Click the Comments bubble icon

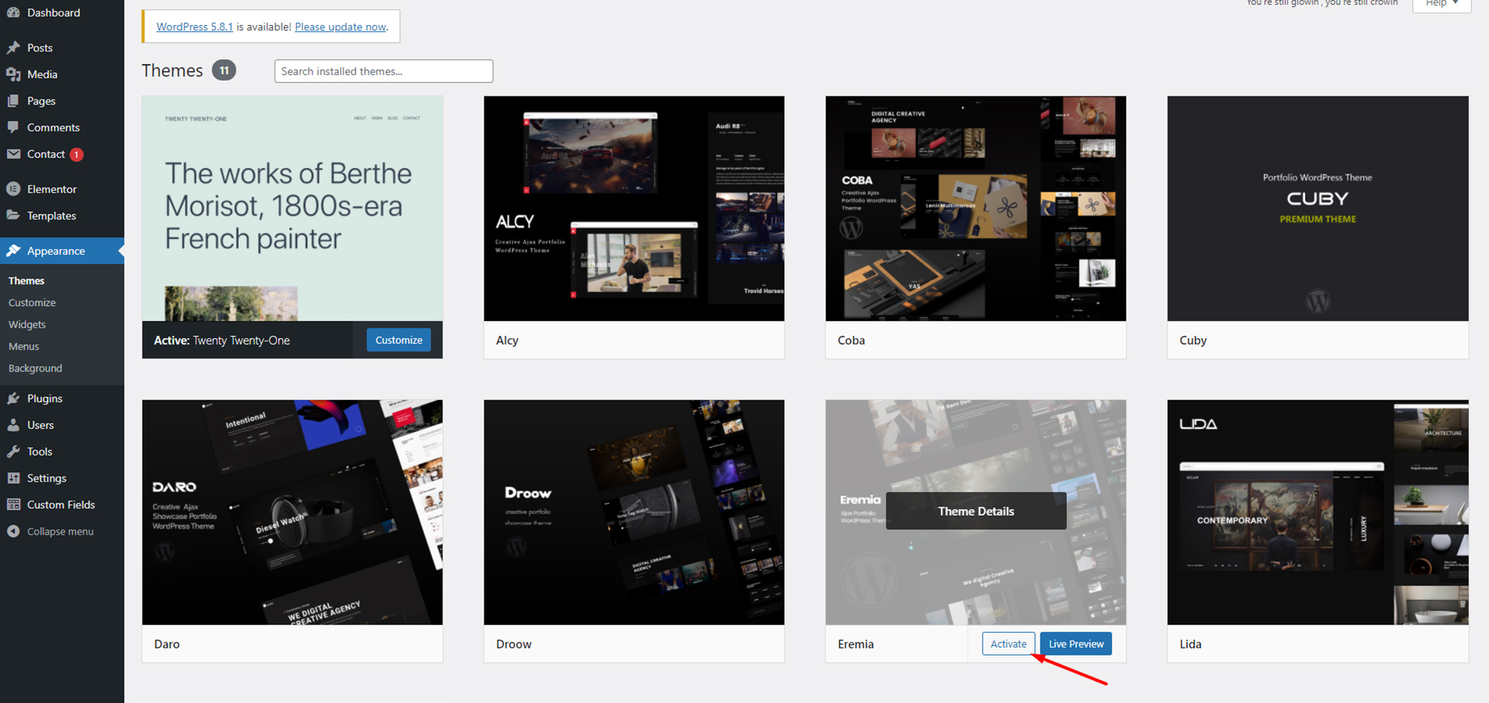point(13,127)
